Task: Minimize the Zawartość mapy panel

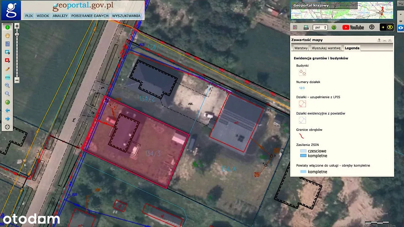Action: [384, 40]
